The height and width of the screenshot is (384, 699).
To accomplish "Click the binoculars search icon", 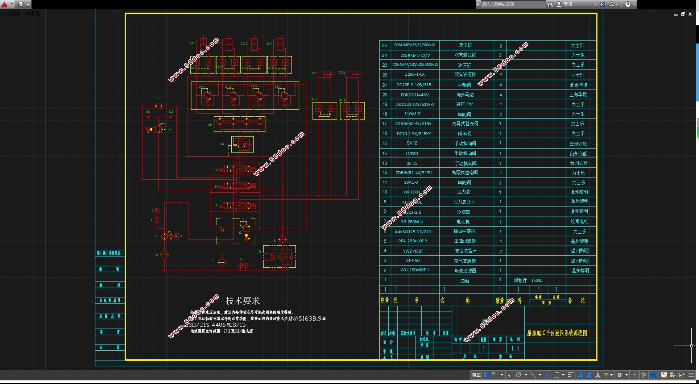I will [x=550, y=4].
